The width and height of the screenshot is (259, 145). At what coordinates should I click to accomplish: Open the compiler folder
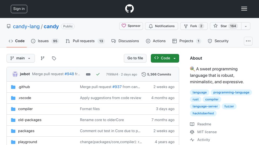25,109
